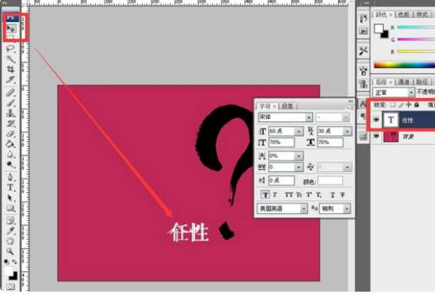This screenshot has width=435, height=294.
Task: Select the Move tool
Action: [x=11, y=29]
